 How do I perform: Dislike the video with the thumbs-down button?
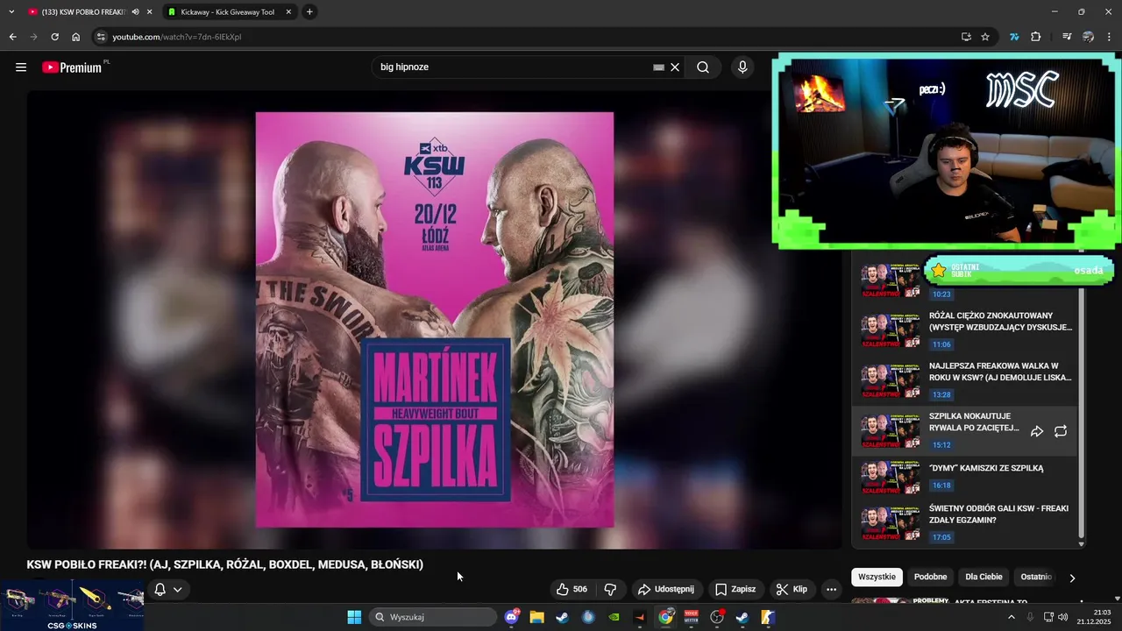pyautogui.click(x=611, y=589)
